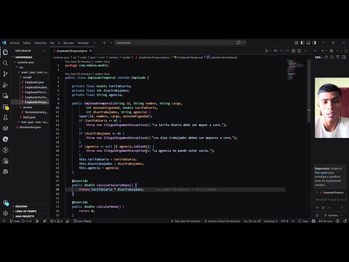The height and width of the screenshot is (262, 349).
Task: Navigate forward with the right arrow
Action: (x=111, y=43)
